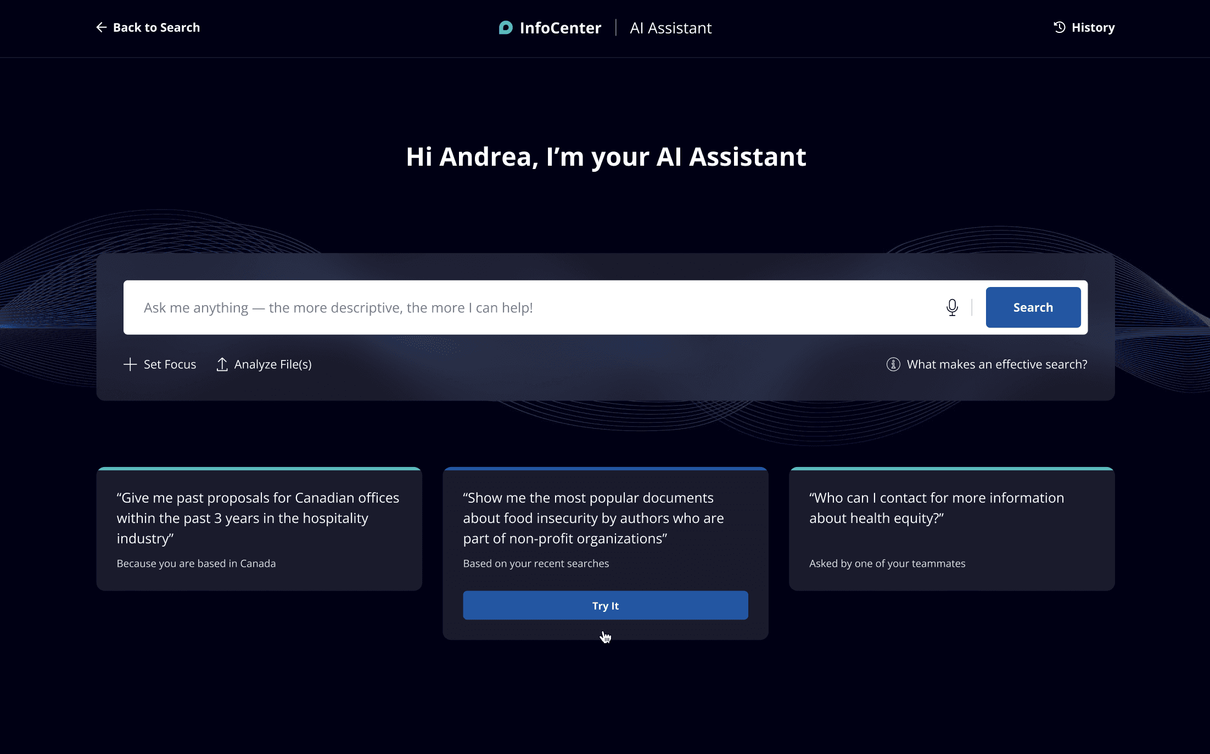This screenshot has height=754, width=1210.
Task: Click the InfoCenter logo icon
Action: click(x=506, y=27)
